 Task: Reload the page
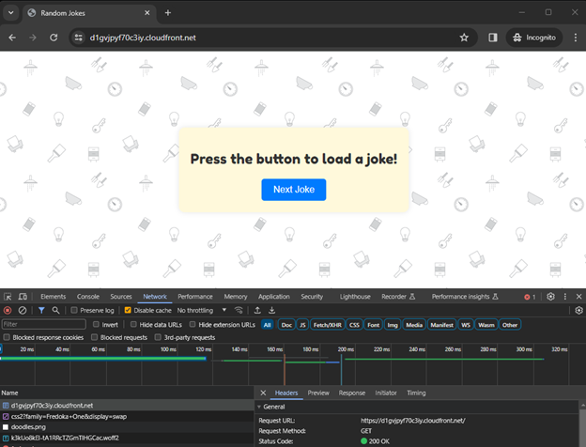click(54, 38)
